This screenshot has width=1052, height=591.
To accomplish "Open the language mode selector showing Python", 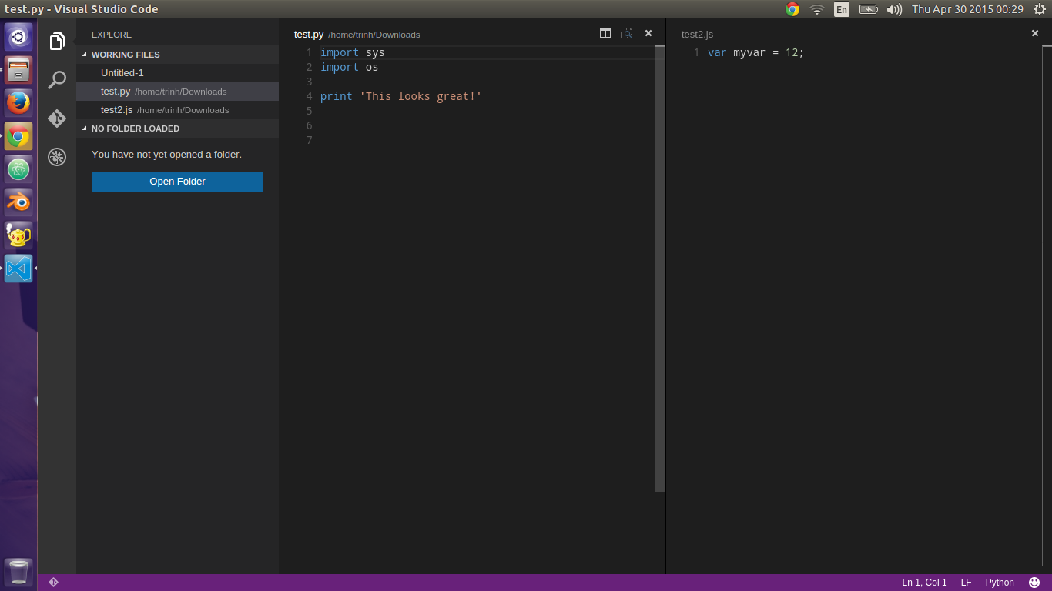I will (x=999, y=582).
